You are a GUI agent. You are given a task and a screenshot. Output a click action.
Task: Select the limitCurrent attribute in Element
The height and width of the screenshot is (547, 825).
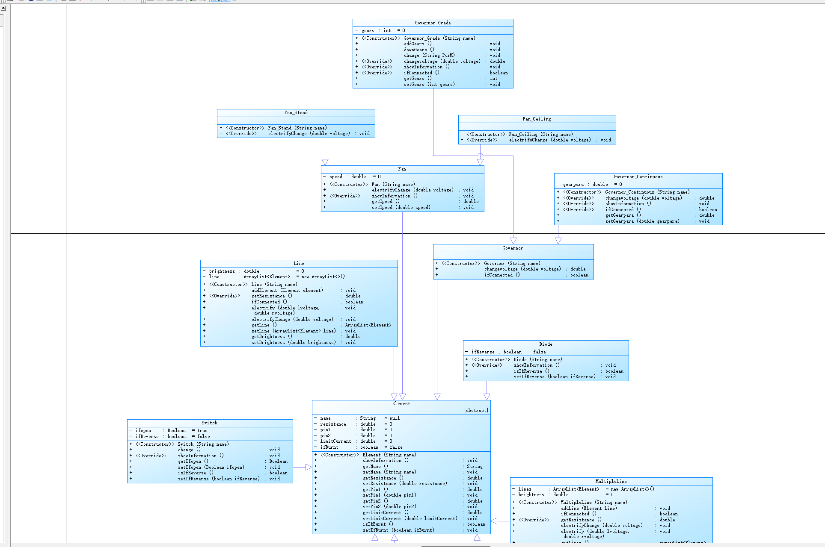pyautogui.click(x=335, y=441)
